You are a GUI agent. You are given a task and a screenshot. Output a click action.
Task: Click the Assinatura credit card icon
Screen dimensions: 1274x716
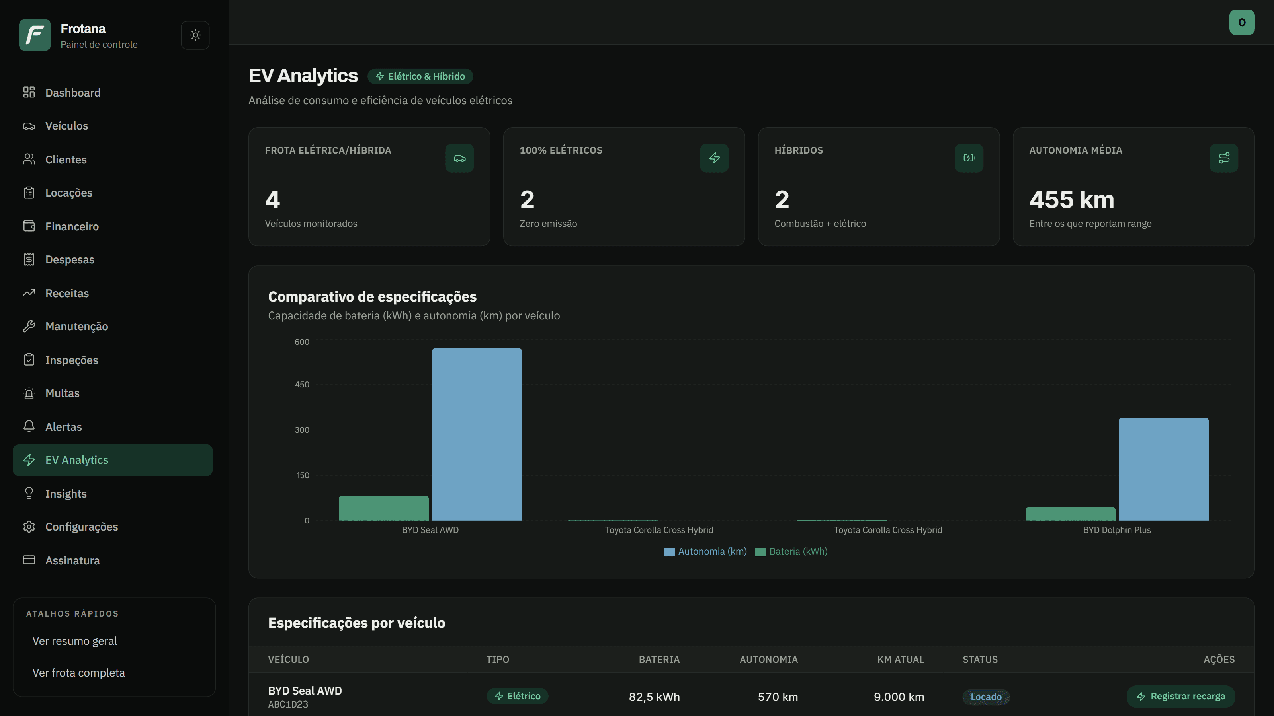(29, 560)
